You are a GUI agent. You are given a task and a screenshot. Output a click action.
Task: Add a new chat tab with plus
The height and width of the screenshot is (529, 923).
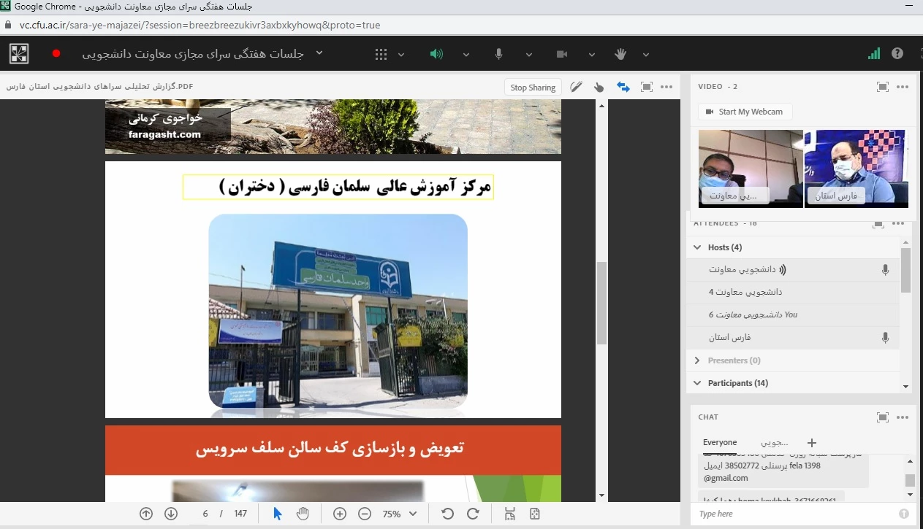click(x=811, y=442)
